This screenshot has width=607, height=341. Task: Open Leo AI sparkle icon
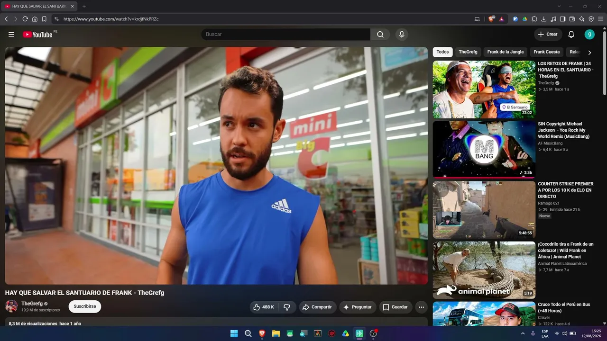582,19
